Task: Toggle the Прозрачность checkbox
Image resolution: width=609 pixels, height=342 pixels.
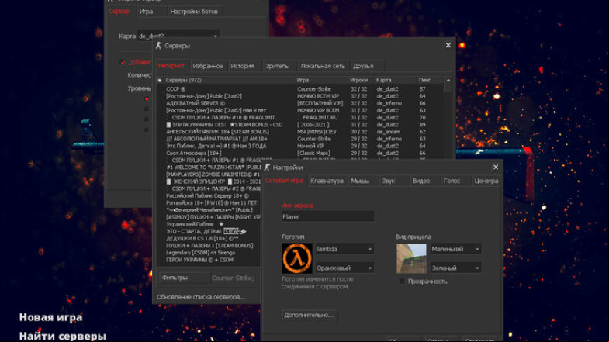Action: tap(402, 281)
